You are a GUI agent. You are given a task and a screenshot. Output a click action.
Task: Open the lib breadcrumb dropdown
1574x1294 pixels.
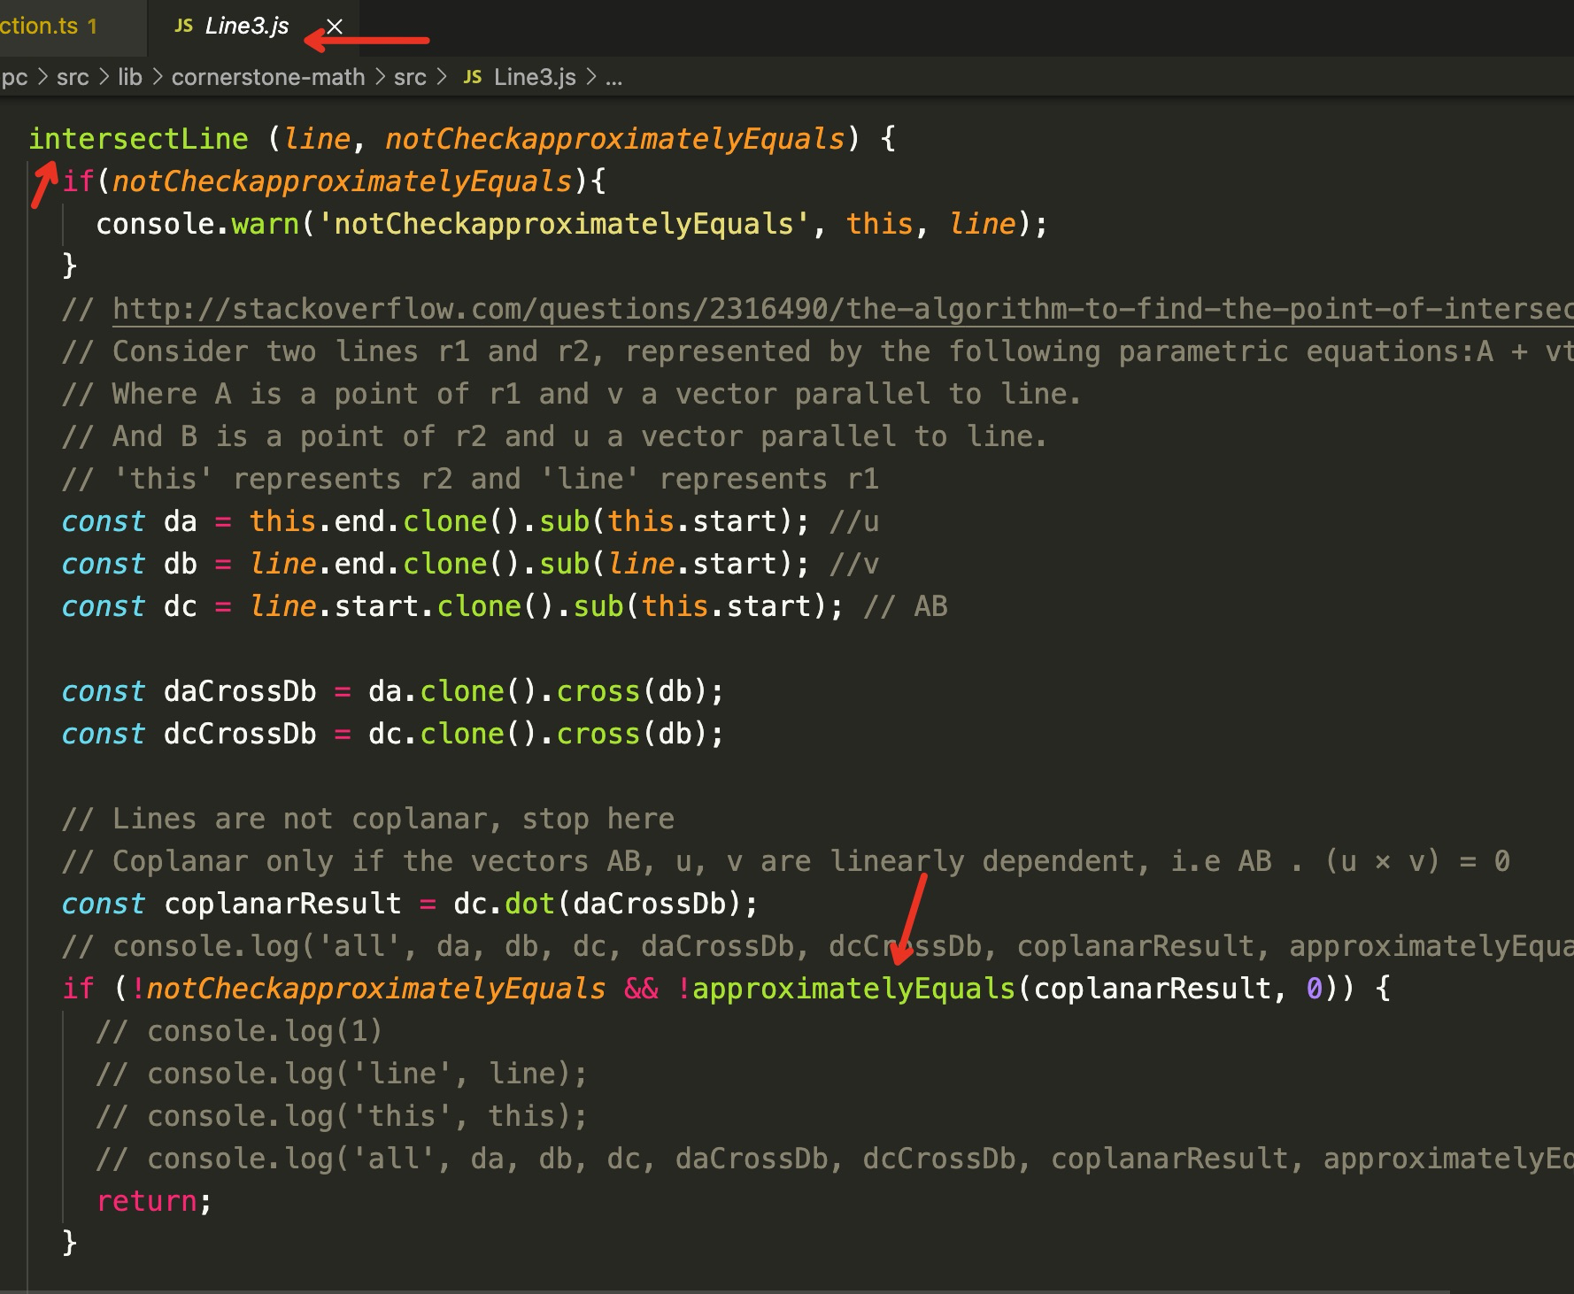coord(129,77)
